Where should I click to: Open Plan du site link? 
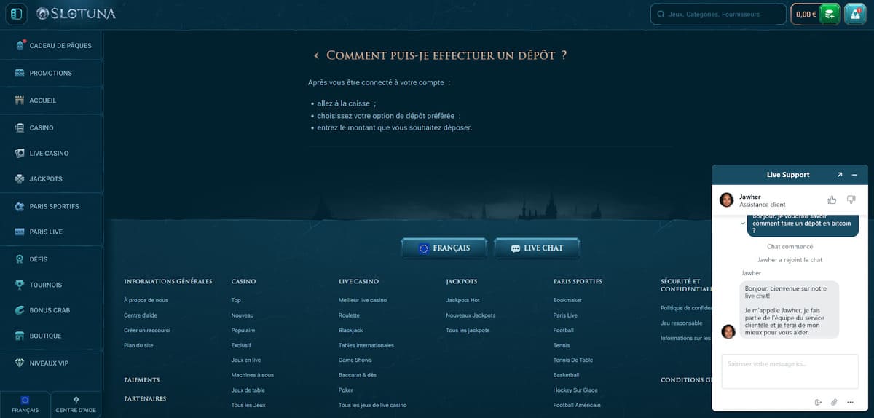pyautogui.click(x=138, y=345)
